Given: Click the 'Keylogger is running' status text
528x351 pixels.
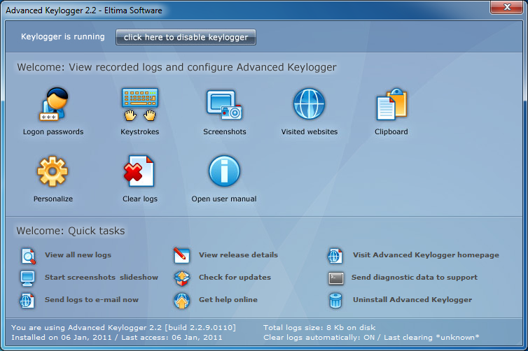Looking at the screenshot, I should click(62, 36).
